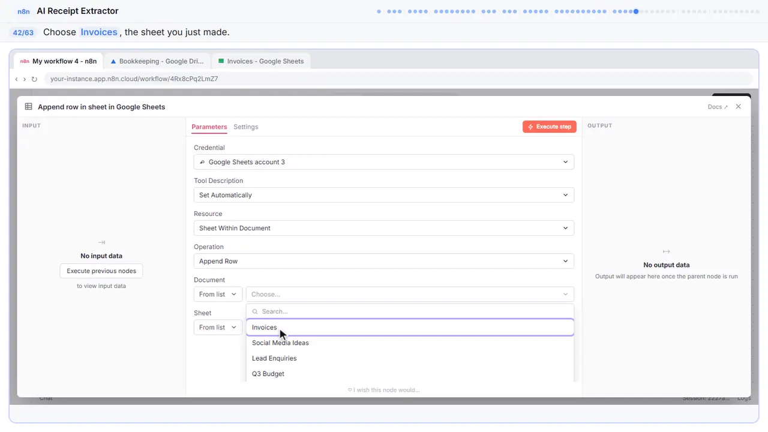Select My workflow 4 n8n tab

58,61
